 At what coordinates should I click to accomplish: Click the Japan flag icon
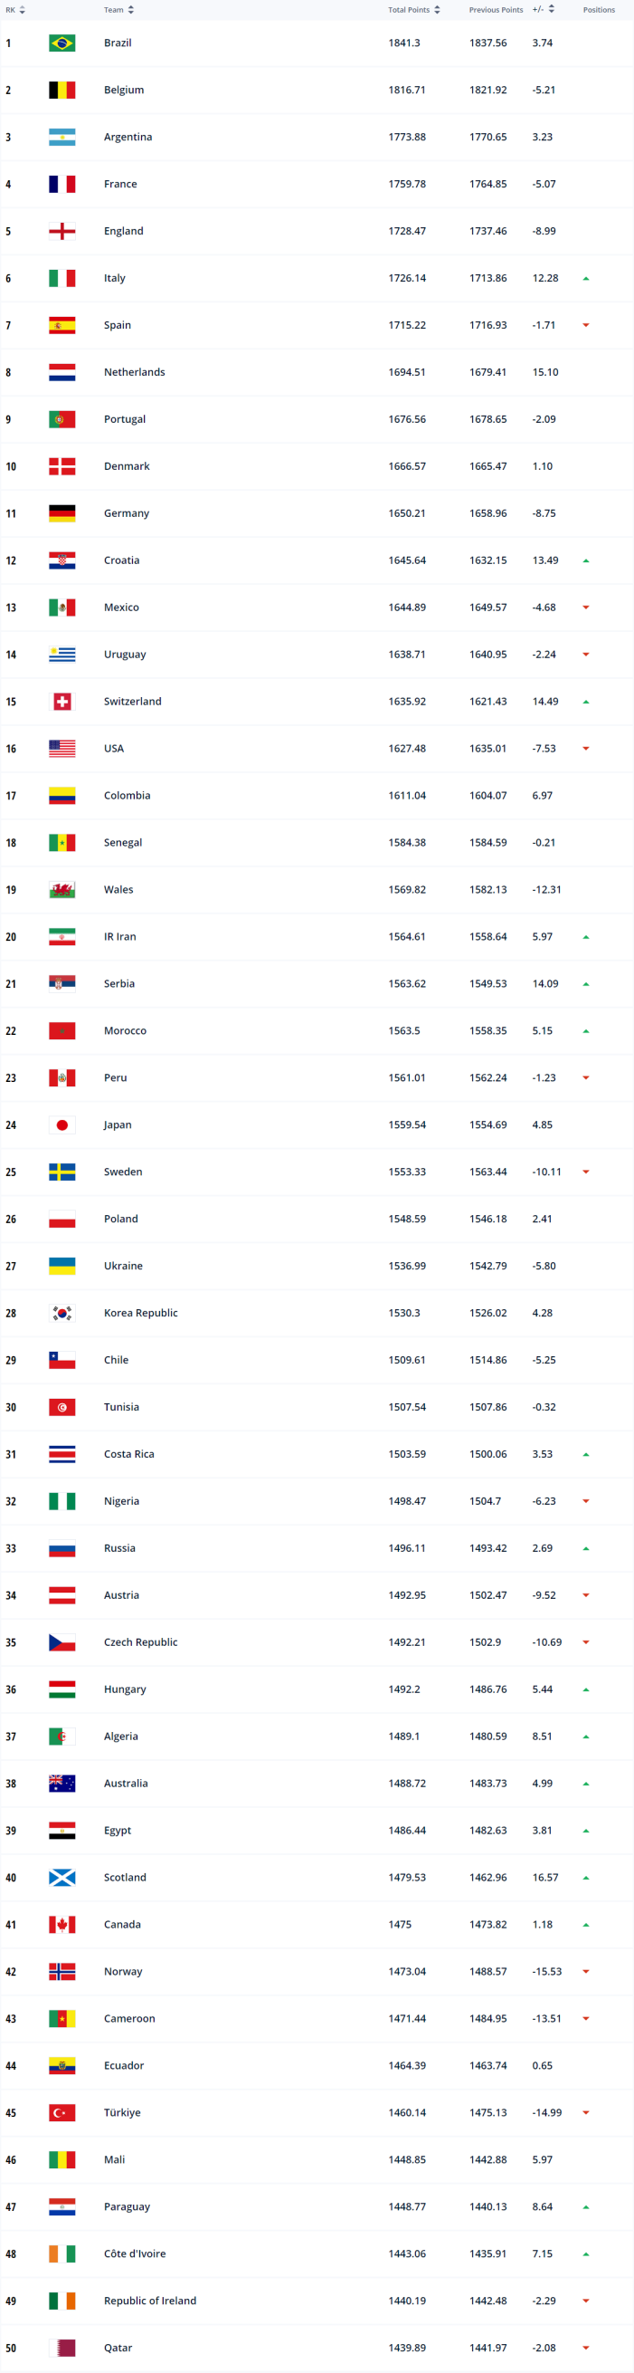[x=61, y=1124]
